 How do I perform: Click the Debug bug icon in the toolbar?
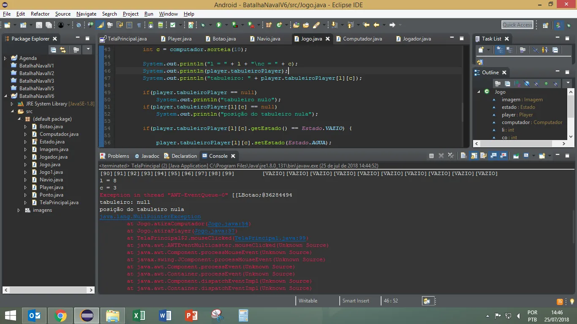click(203, 25)
